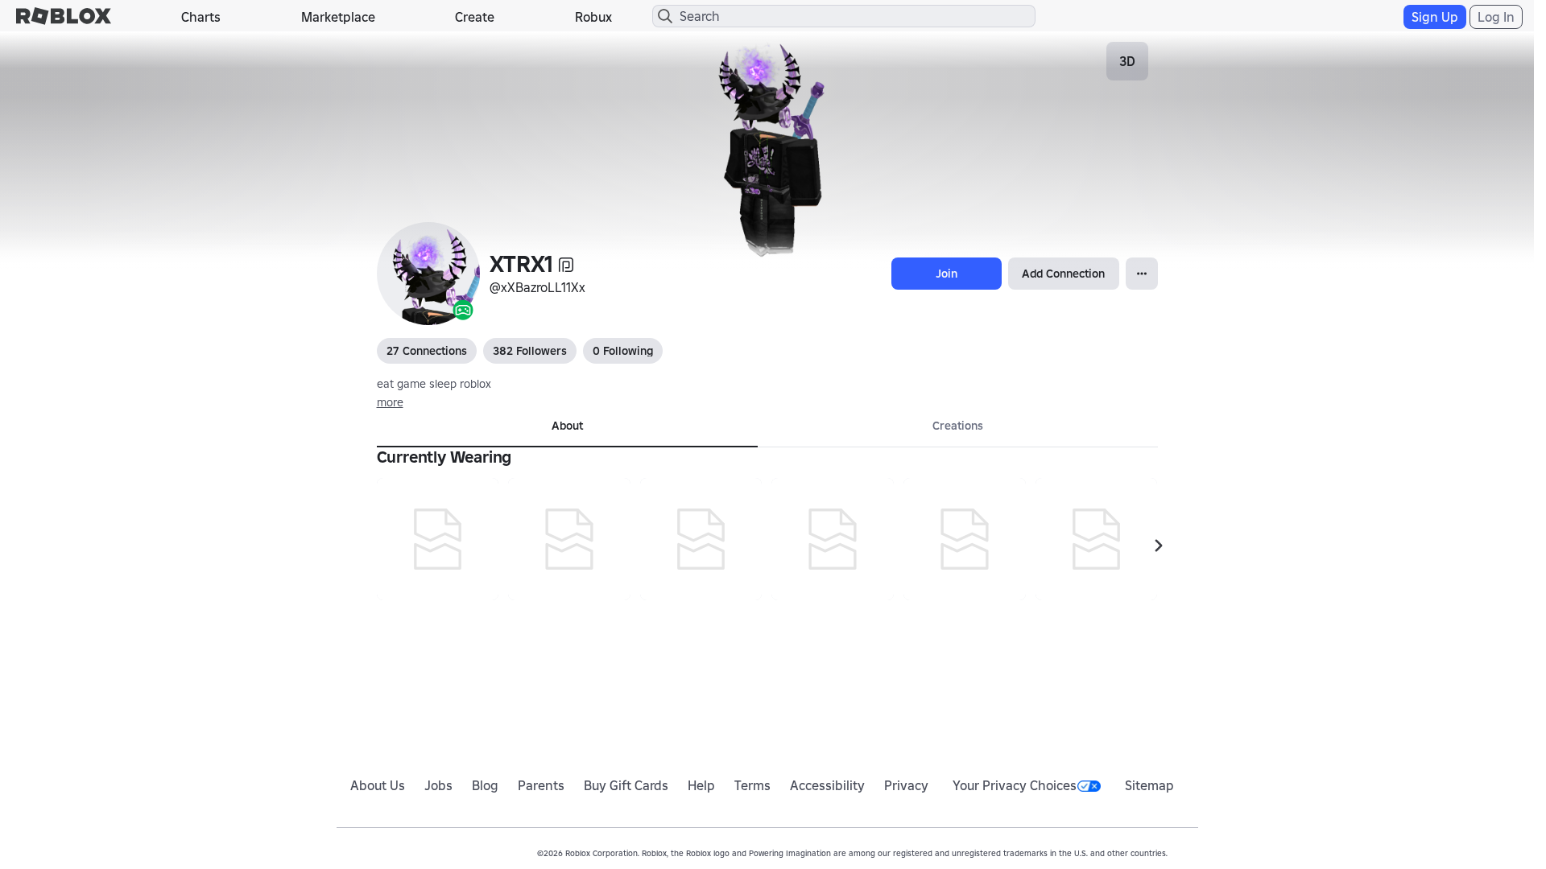Image resolution: width=1546 pixels, height=869 pixels.
Task: Click the @xXBazroLL11Xx username text
Action: 537,288
